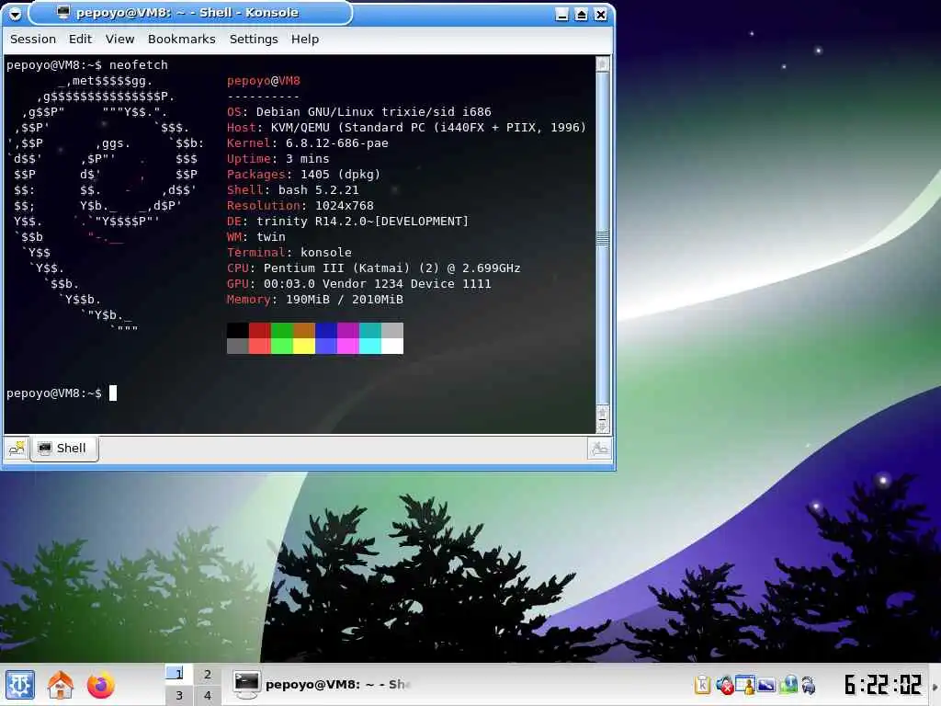Image resolution: width=941 pixels, height=706 pixels.
Task: Click the Klipper clipboard tray icon
Action: tap(702, 684)
